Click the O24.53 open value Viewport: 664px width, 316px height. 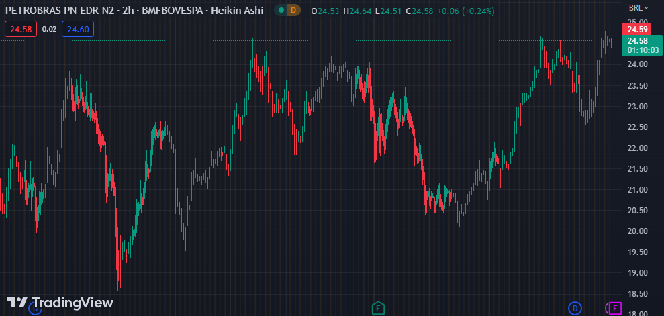pyautogui.click(x=325, y=11)
